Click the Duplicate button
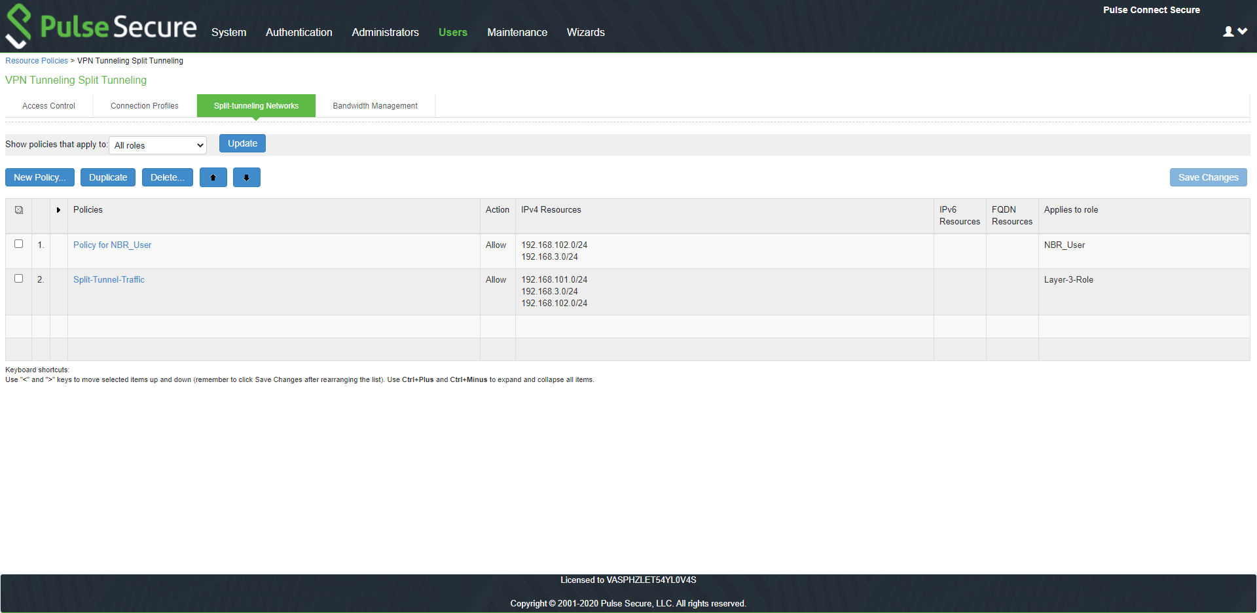This screenshot has width=1257, height=613. click(108, 177)
